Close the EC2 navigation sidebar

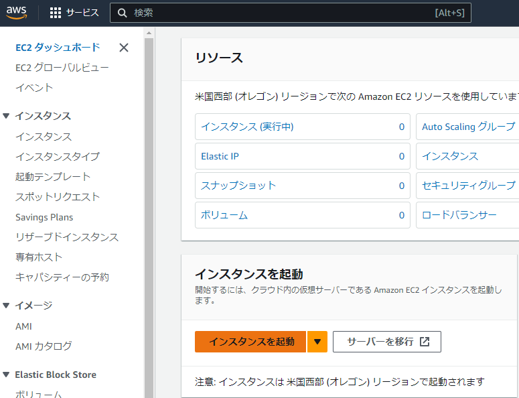pos(124,48)
